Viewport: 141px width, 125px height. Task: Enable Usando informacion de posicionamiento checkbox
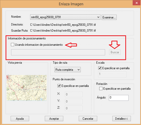tap(12, 45)
